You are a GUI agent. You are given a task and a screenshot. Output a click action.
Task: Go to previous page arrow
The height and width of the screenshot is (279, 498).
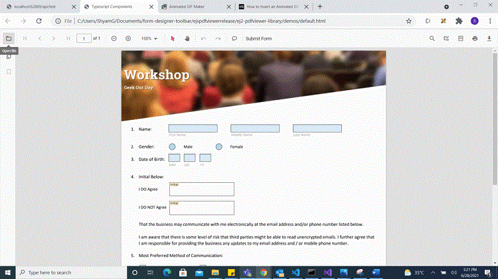click(39, 38)
